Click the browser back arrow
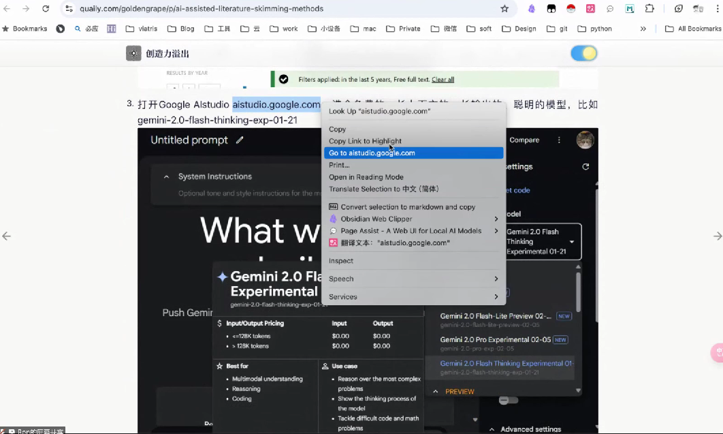 click(7, 8)
